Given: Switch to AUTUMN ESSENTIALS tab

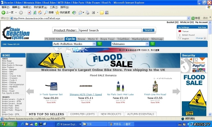Looking at the screenshot, I should coord(140,114).
